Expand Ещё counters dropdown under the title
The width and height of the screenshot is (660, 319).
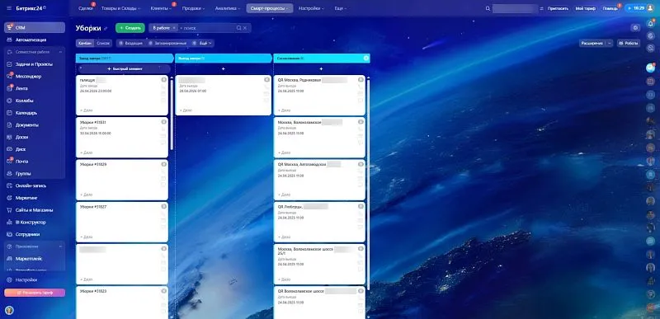point(203,43)
